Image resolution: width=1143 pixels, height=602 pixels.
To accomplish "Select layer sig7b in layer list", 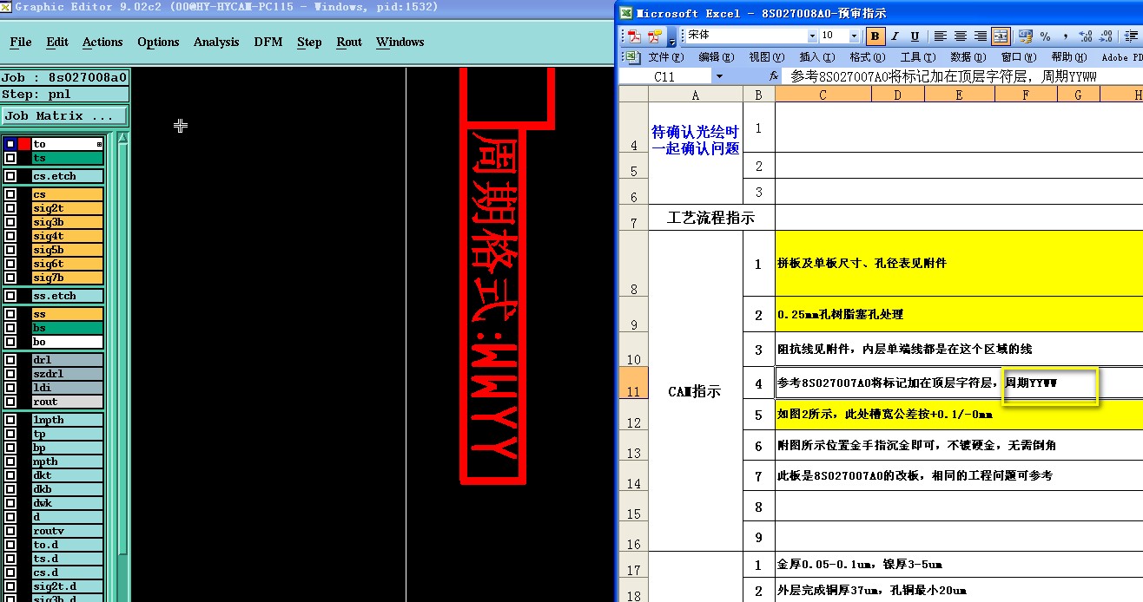I will point(68,278).
